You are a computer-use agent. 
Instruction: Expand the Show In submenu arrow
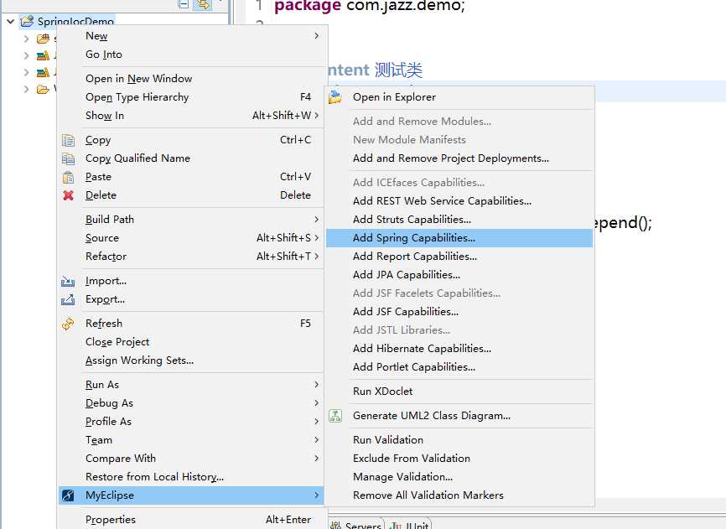[x=316, y=115]
